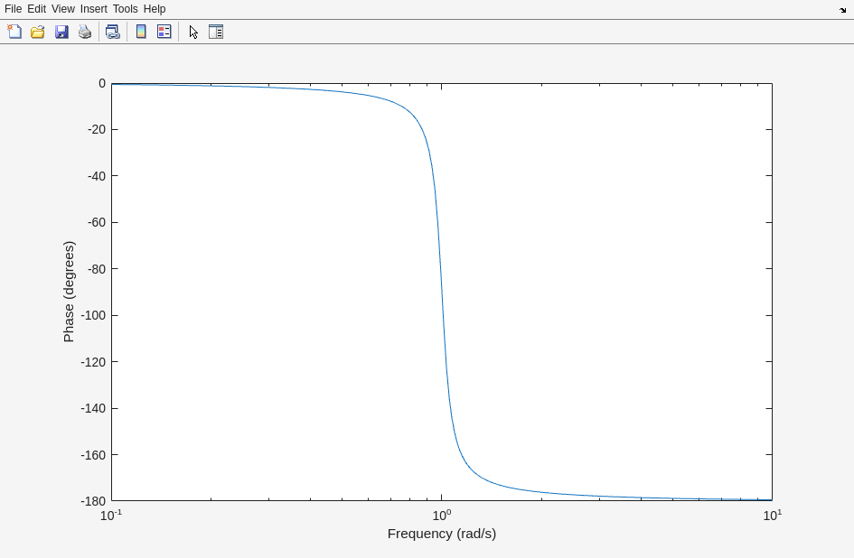Open a file using the folder icon
This screenshot has width=854, height=558.
(38, 32)
